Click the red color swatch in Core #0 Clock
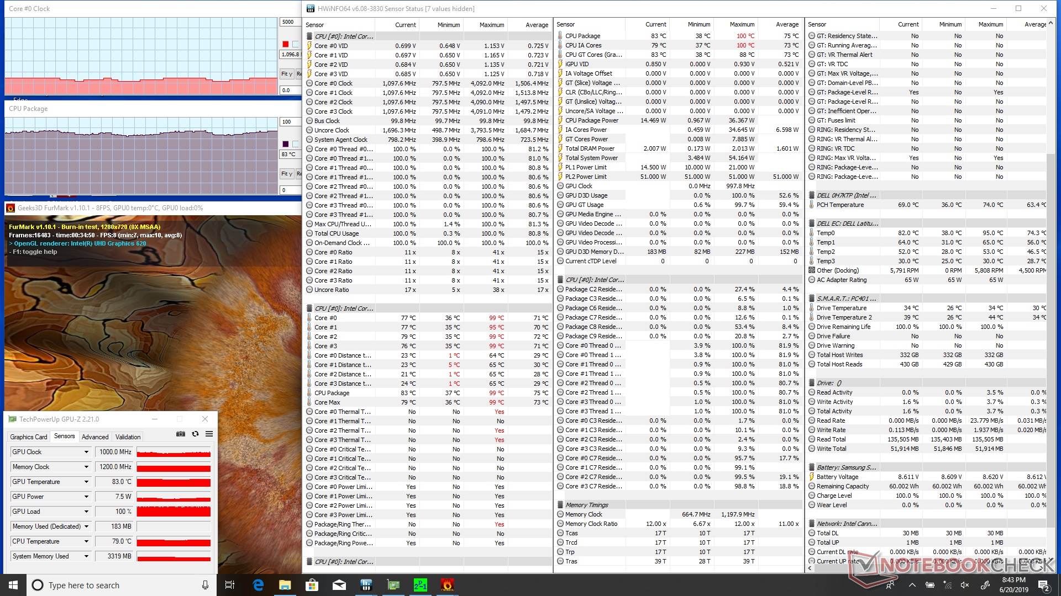 tap(285, 44)
